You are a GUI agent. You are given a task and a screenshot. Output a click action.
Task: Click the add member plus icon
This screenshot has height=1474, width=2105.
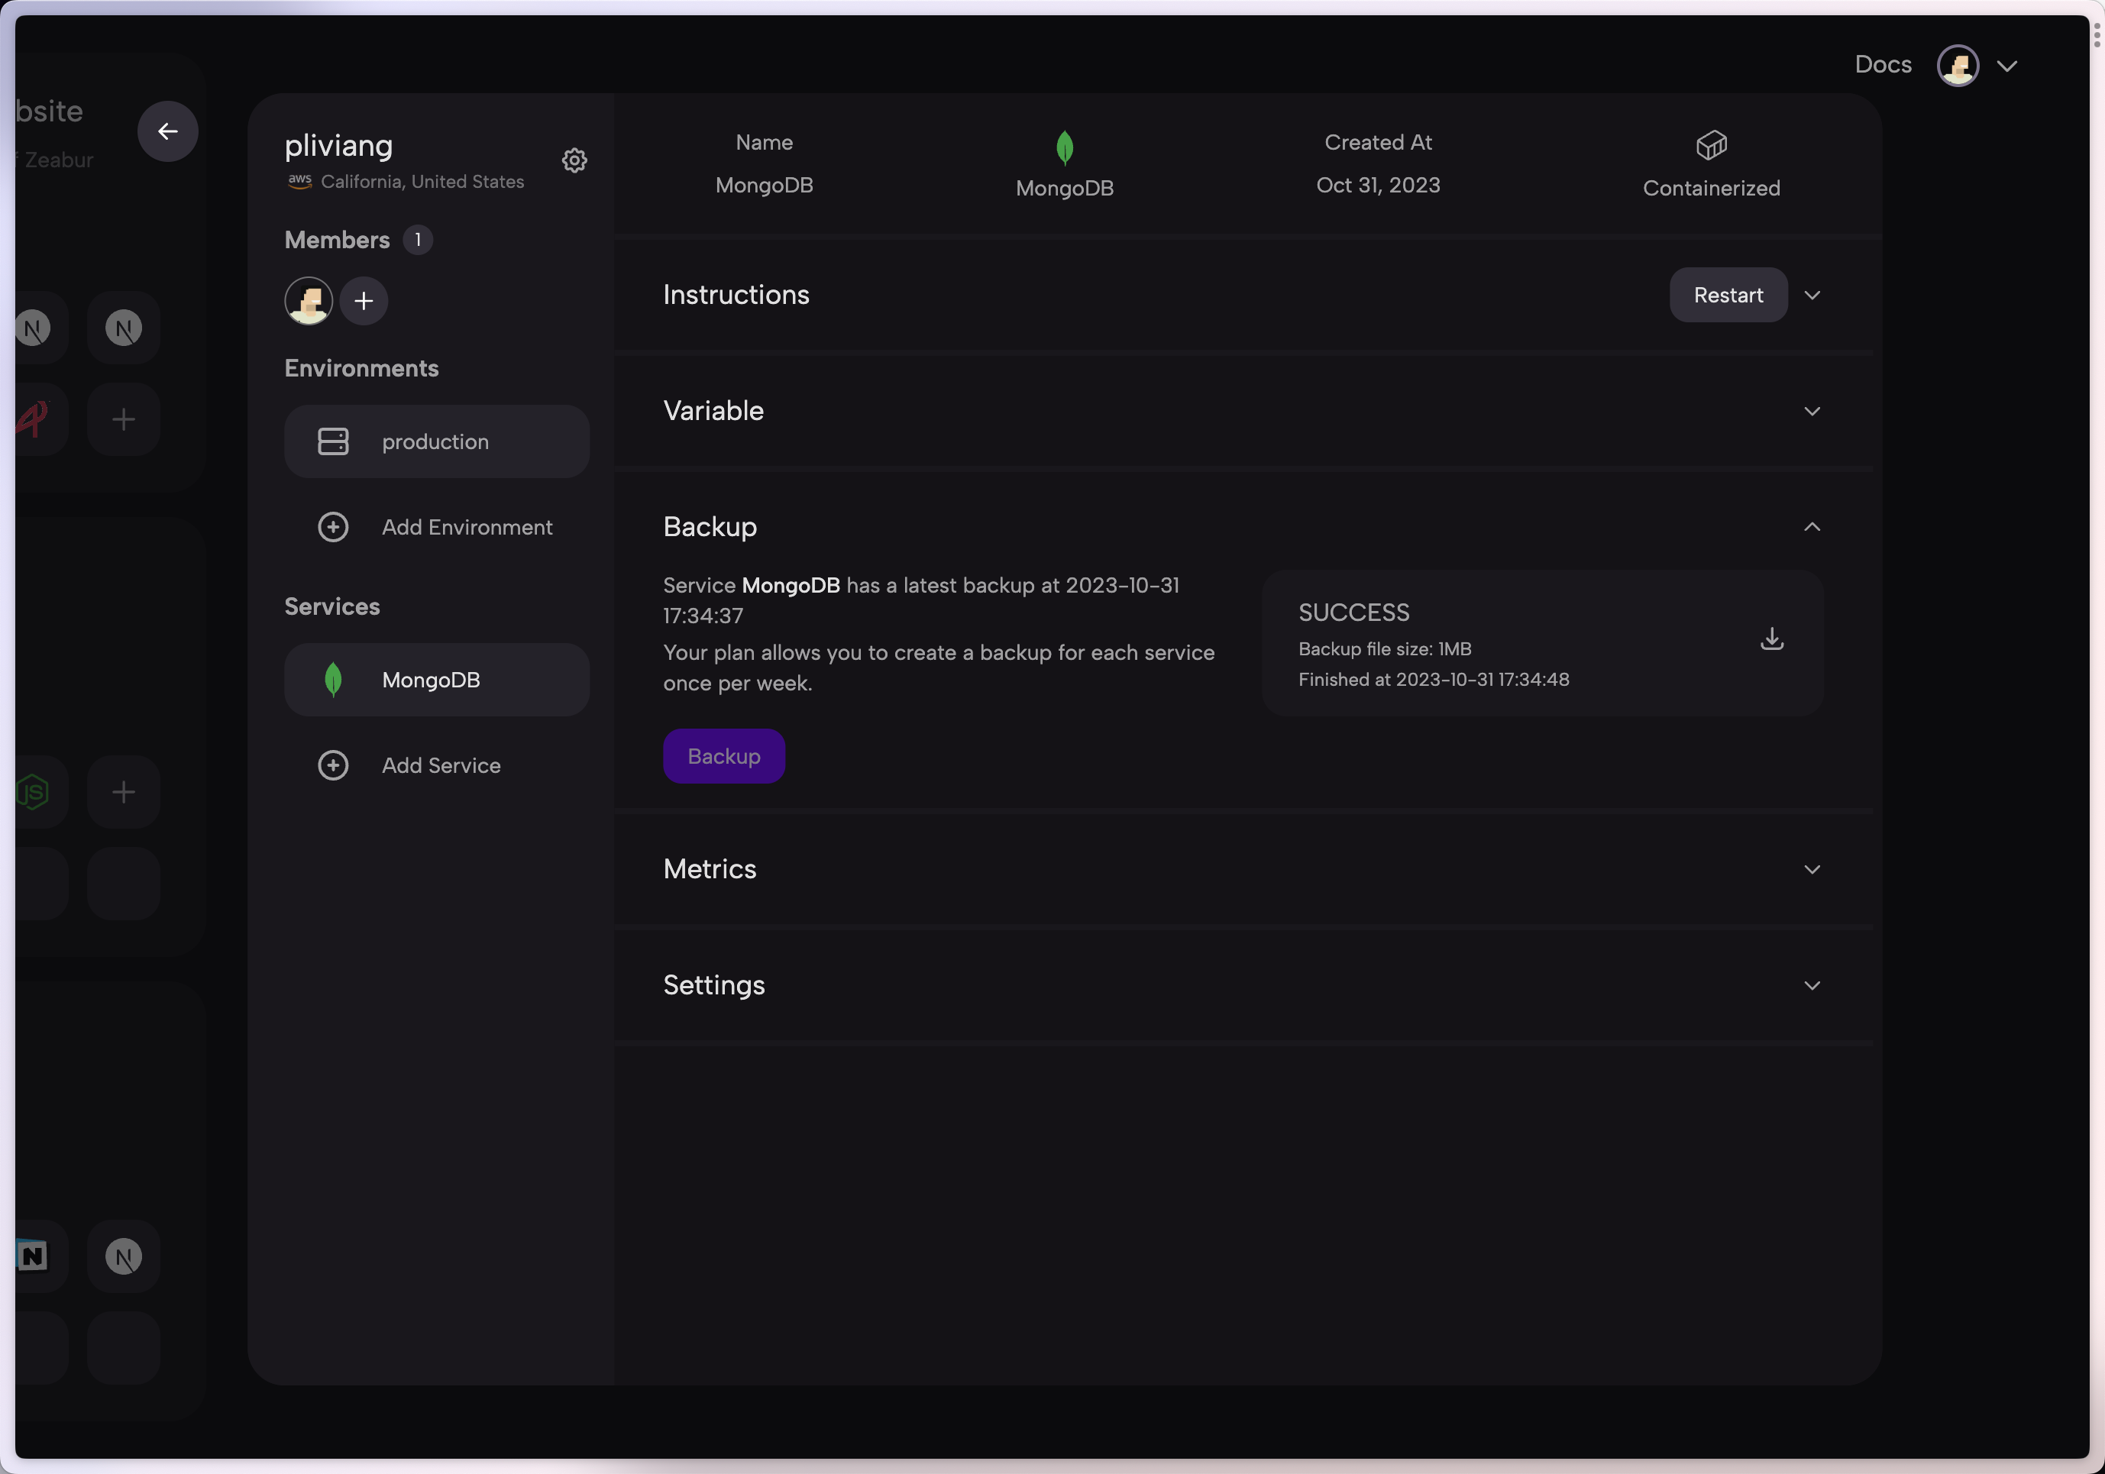[x=363, y=301]
